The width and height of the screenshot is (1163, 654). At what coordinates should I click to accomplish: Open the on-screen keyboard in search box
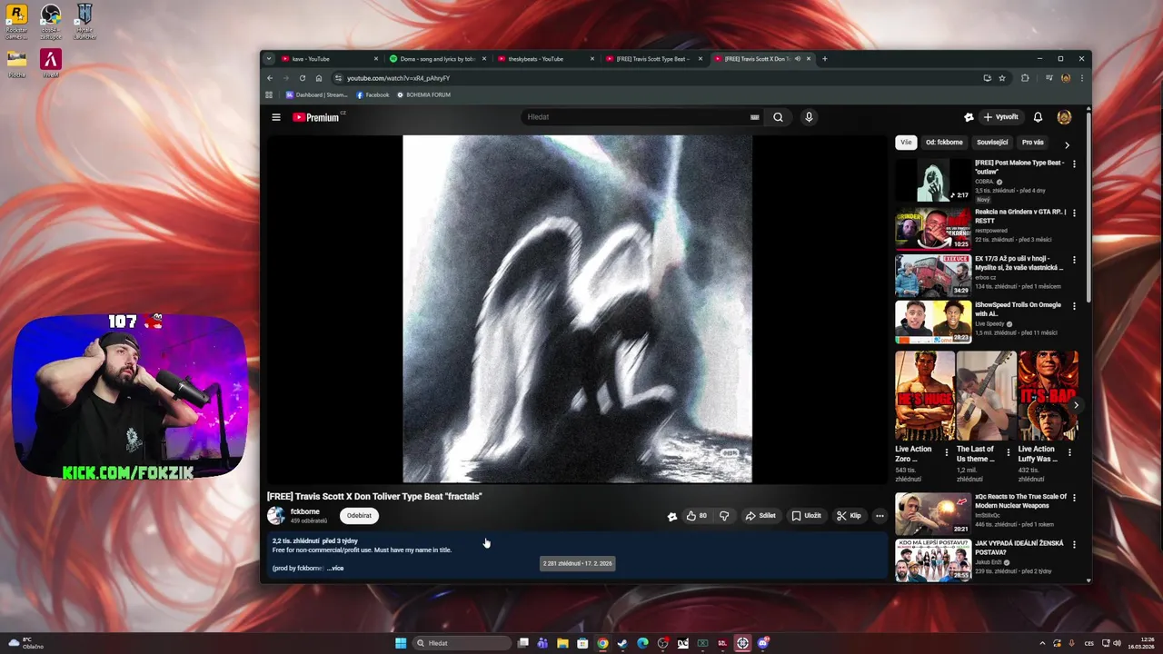(754, 117)
